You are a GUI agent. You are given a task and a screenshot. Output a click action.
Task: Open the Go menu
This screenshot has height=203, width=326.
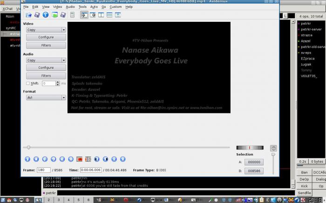point(103,7)
